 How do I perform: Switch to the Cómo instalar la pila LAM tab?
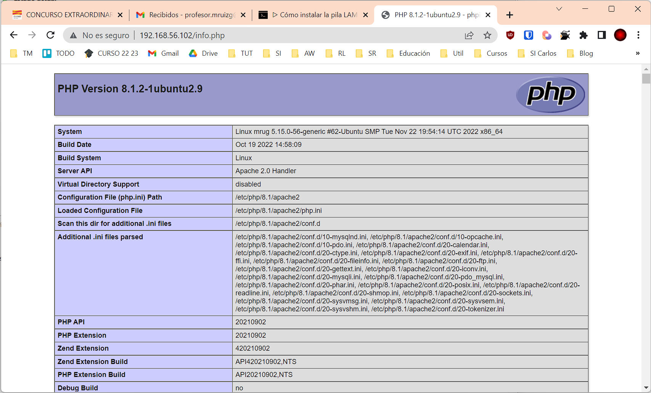point(313,15)
